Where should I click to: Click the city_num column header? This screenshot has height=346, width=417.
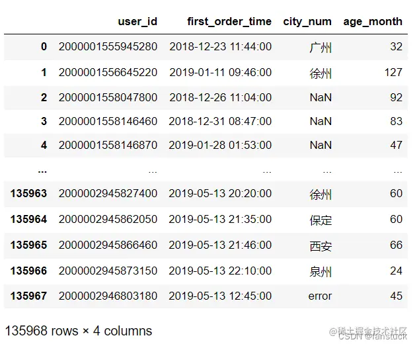tap(307, 21)
